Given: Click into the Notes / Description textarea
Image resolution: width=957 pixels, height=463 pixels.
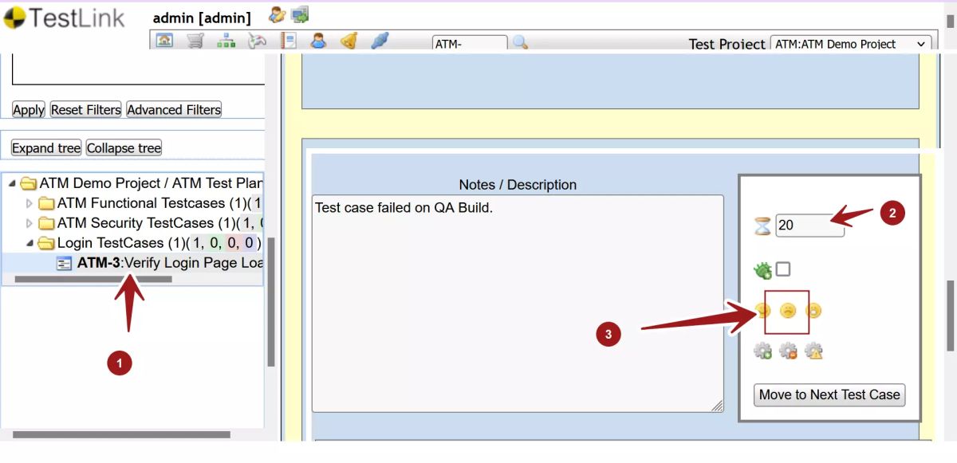Looking at the screenshot, I should [518, 303].
